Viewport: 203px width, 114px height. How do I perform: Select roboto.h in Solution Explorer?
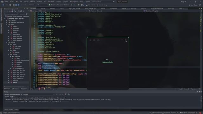17,48
